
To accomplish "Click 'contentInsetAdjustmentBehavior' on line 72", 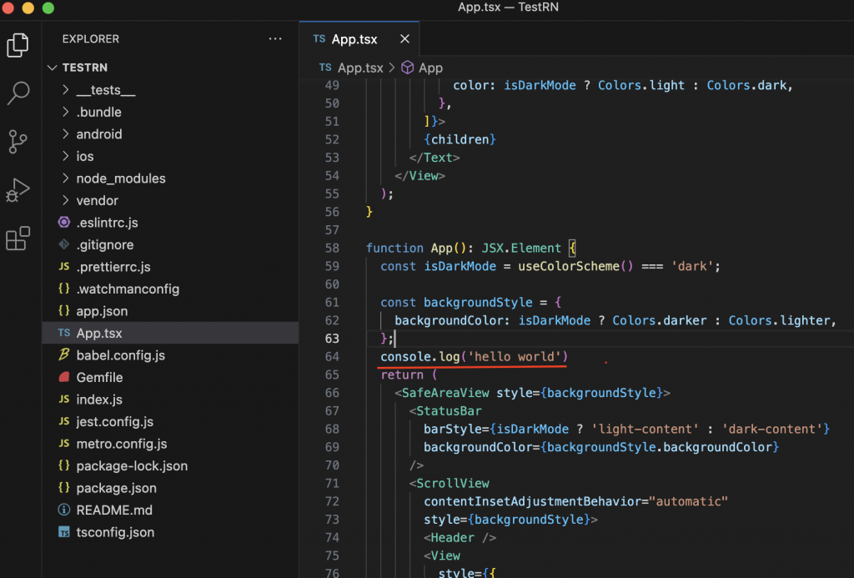I will pyautogui.click(x=532, y=501).
